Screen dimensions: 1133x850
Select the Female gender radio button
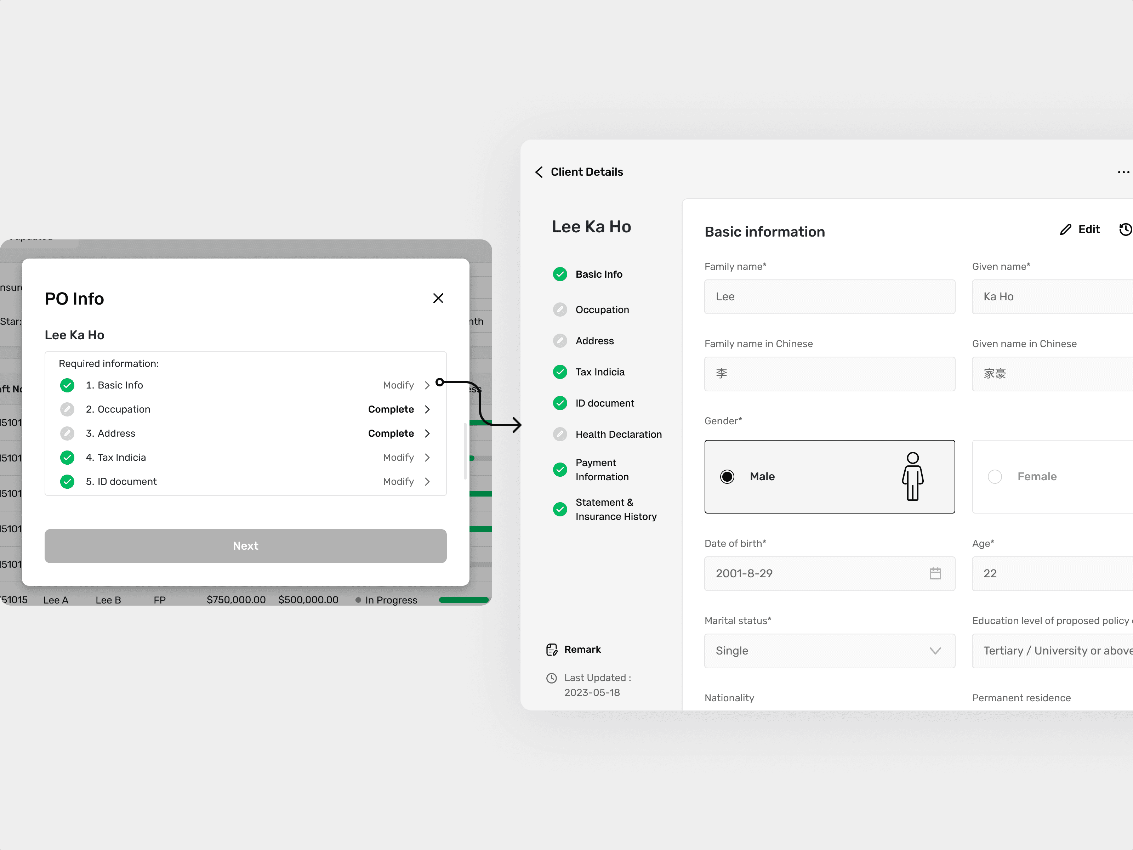pyautogui.click(x=994, y=476)
